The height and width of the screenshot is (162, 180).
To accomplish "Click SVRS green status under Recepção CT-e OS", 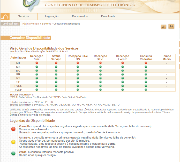I will click(x=78, y=86).
